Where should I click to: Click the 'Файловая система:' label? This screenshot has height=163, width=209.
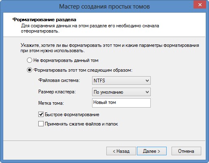[x=59, y=80]
